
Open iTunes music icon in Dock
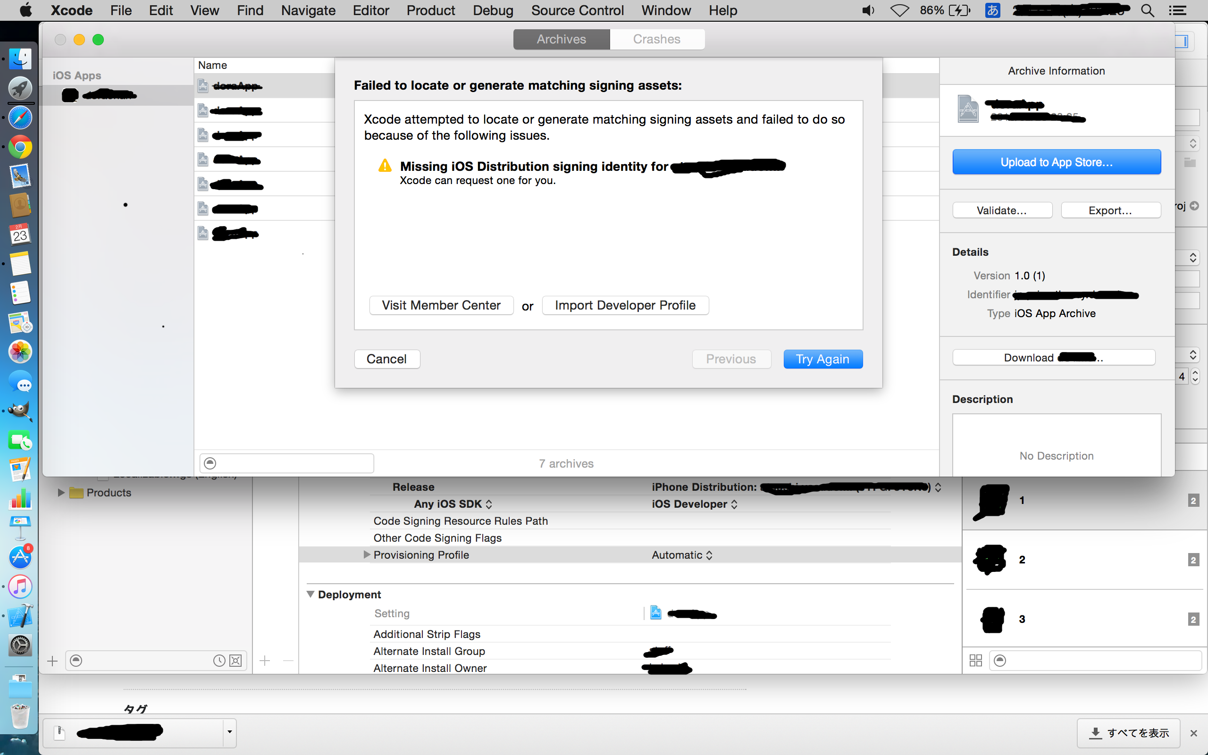(20, 587)
